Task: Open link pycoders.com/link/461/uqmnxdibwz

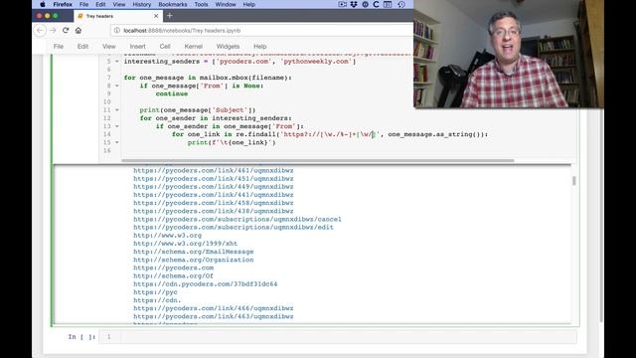Action: pyautogui.click(x=214, y=170)
